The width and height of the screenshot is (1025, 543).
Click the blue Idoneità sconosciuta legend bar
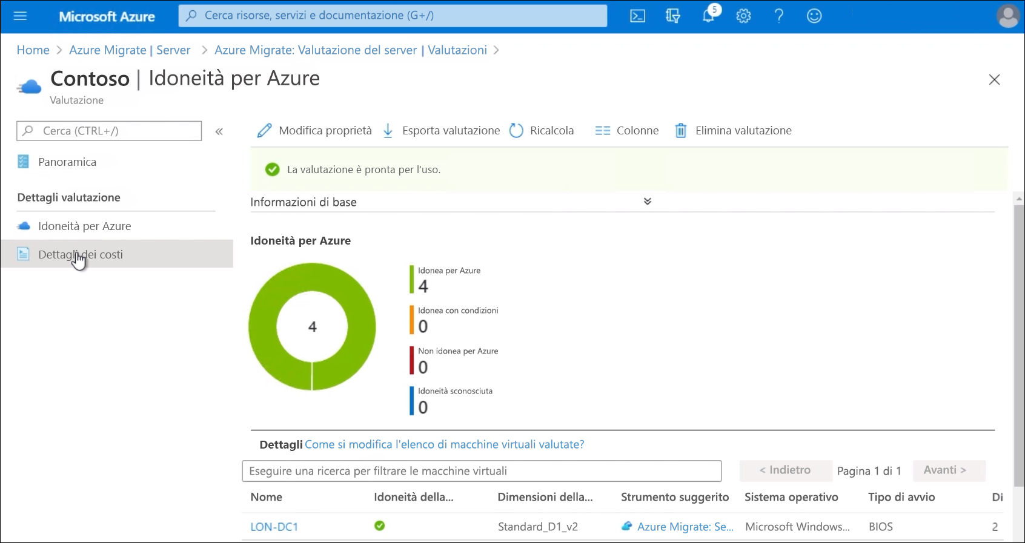(412, 400)
